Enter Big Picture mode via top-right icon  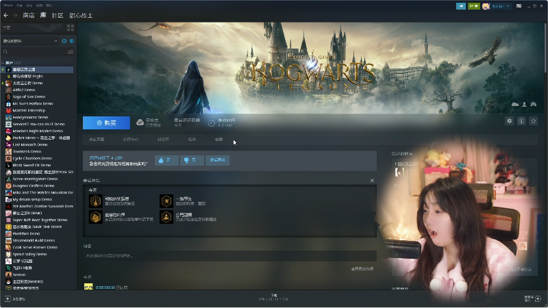(519, 6)
